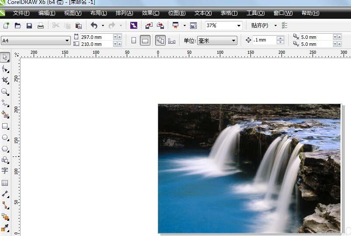Select the Polygon tool

5,149
